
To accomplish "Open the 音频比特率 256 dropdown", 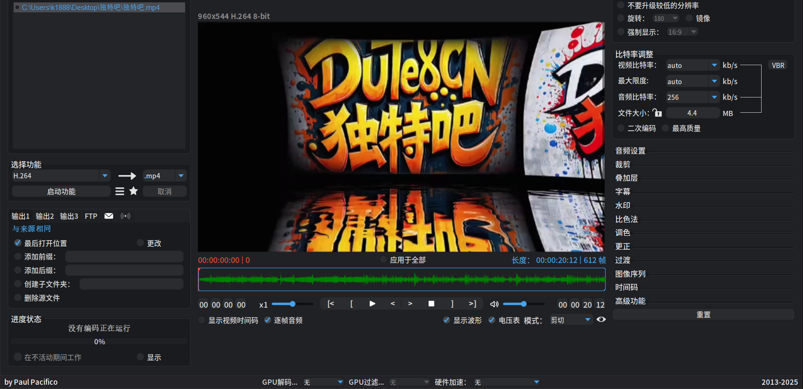I will tap(693, 97).
